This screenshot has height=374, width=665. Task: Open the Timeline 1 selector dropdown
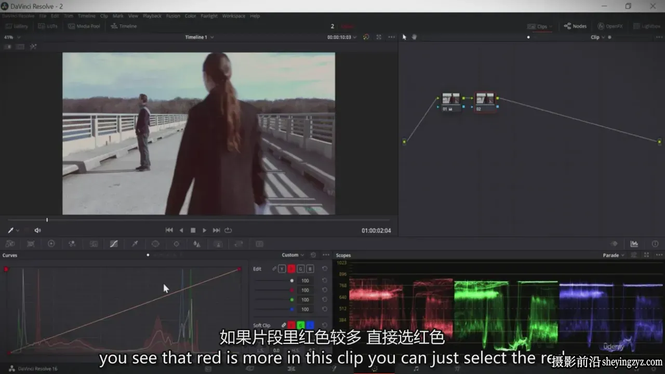[x=199, y=37]
